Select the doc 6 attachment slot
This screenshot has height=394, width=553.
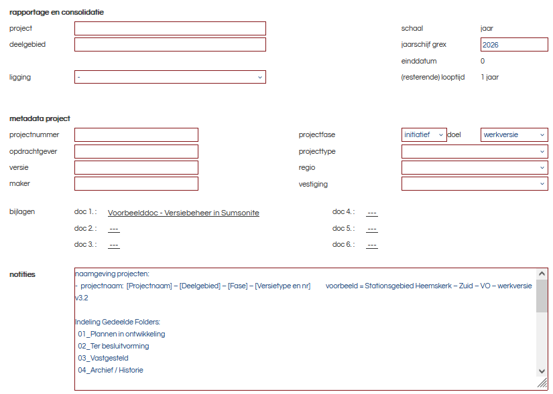tap(373, 244)
